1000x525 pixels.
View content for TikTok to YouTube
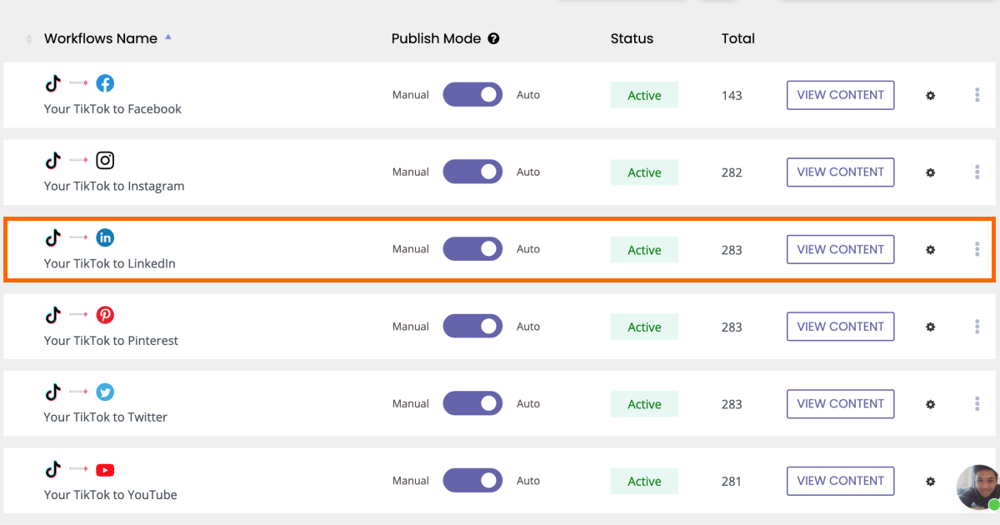point(841,481)
